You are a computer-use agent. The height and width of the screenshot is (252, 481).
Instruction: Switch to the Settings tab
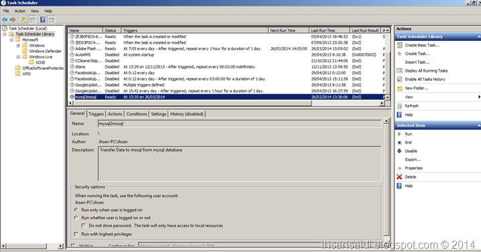click(x=159, y=114)
